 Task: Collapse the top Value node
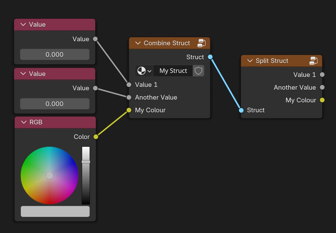[x=23, y=25]
